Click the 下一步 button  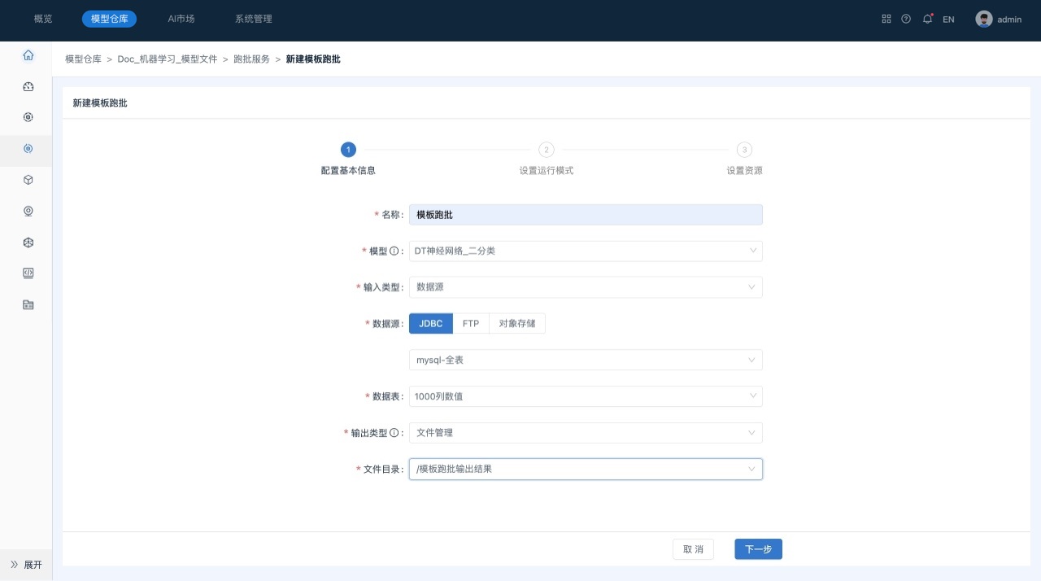pos(758,549)
